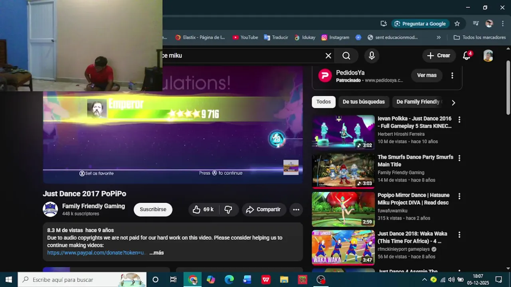Viewport: 511px width, 287px height.
Task: Select the De tus búsquedas chip
Action: coord(364,102)
